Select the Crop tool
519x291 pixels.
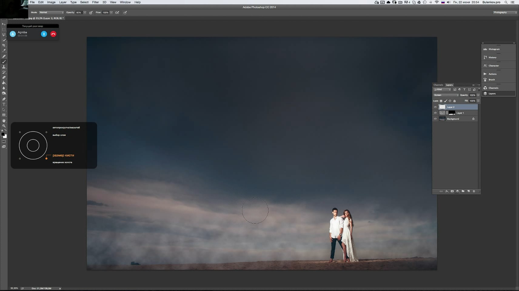pos(4,45)
